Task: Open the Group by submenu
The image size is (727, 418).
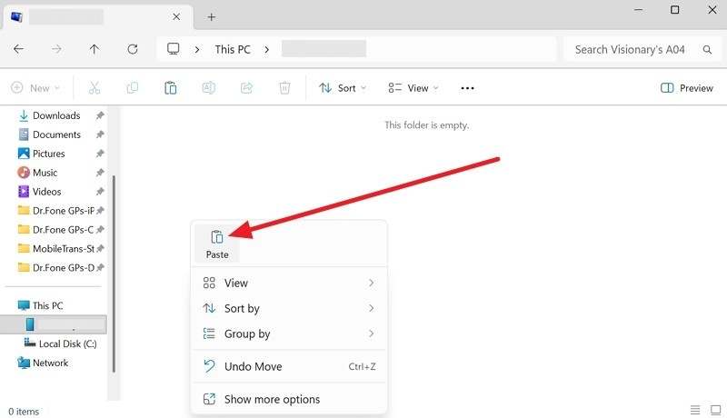Action: pyautogui.click(x=289, y=333)
